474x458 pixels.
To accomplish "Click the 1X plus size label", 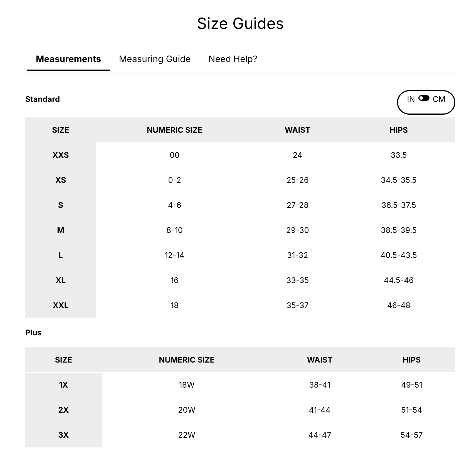I will tap(63, 385).
